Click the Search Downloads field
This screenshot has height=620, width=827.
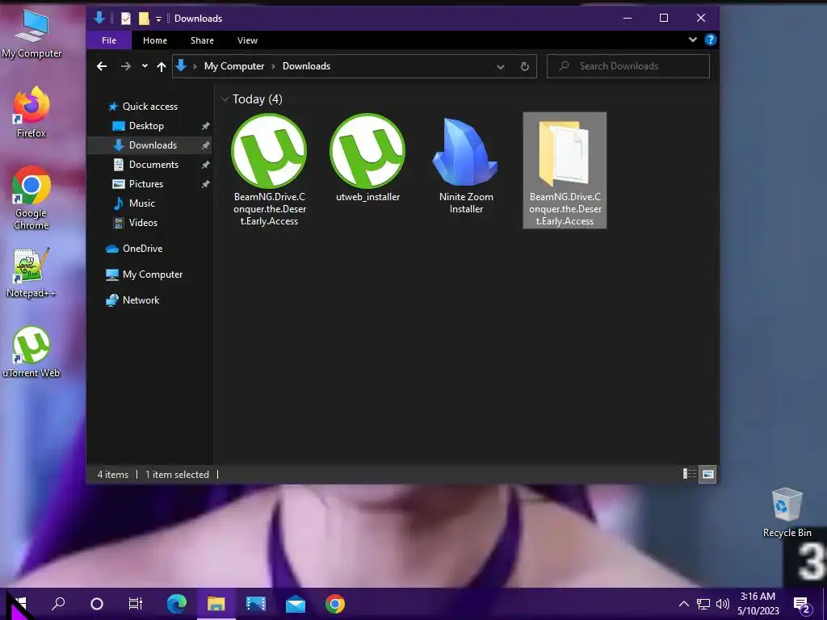(628, 66)
